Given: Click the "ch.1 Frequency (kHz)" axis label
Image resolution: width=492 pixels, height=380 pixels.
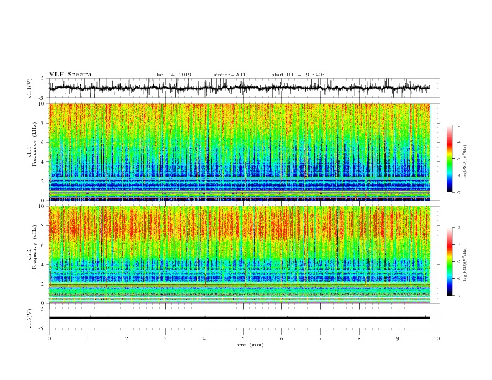Looking at the screenshot, I should point(32,144).
